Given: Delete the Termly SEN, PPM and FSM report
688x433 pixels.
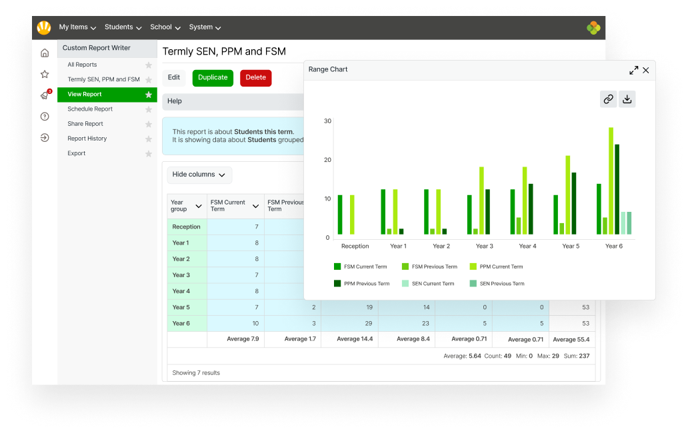Looking at the screenshot, I should [255, 77].
